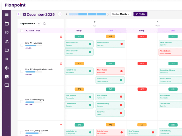Go to previous date with left arrow
This screenshot has width=182, height=136.
[18, 14]
